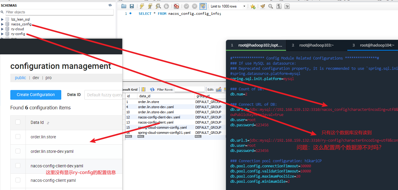Beautify query with broom icon
Viewport: 398px width, 190px height.
(262, 6)
